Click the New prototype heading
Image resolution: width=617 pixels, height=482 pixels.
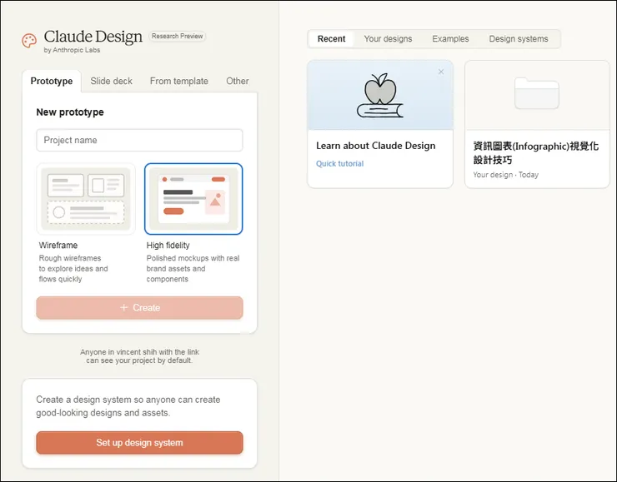point(70,112)
